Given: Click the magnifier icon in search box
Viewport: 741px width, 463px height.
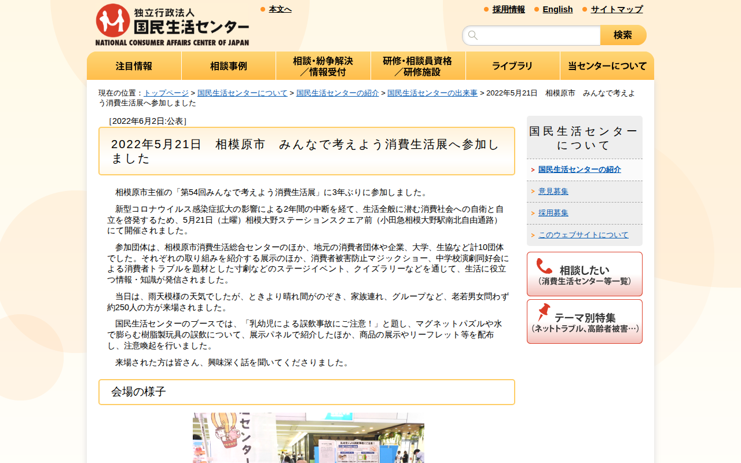Looking at the screenshot, I should pyautogui.click(x=473, y=35).
